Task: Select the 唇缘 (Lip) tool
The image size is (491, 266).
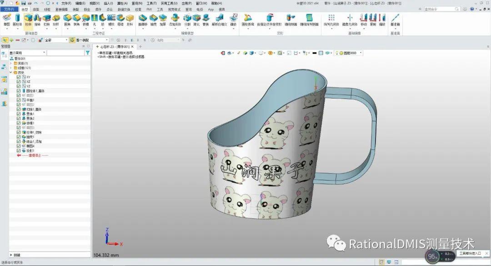Action: pyautogui.click(x=120, y=20)
